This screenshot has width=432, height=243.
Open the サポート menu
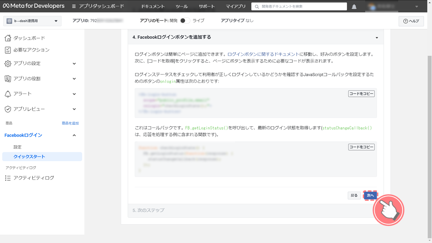point(207,6)
